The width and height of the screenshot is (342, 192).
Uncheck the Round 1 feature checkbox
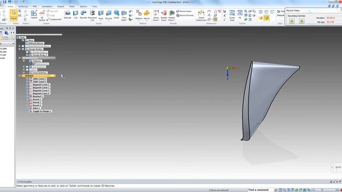pyautogui.click(x=27, y=99)
